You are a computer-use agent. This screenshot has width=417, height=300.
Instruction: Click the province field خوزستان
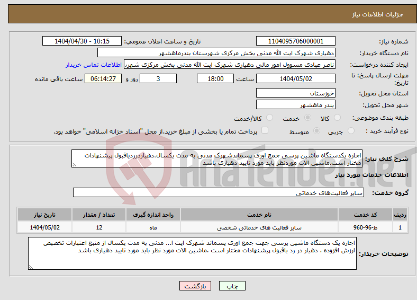pyautogui.click(x=296, y=93)
